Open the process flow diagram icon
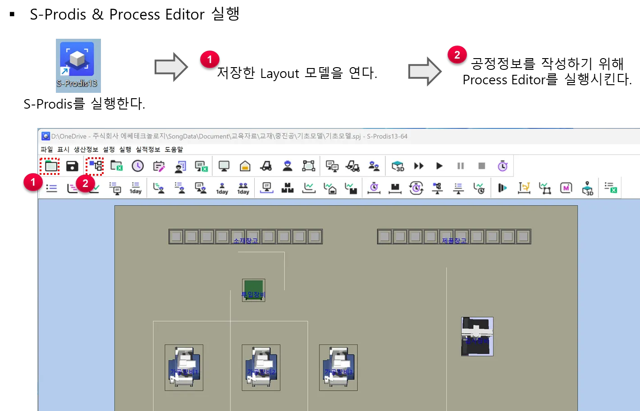This screenshot has height=411, width=640. pyautogui.click(x=95, y=166)
